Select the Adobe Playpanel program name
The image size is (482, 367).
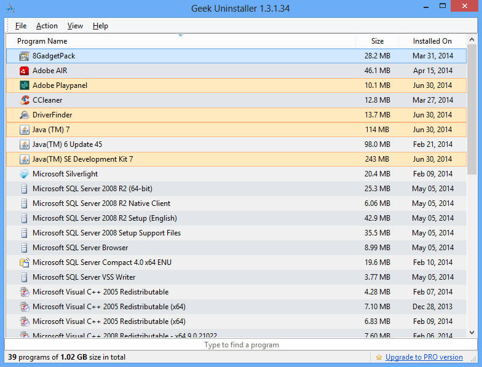60,85
